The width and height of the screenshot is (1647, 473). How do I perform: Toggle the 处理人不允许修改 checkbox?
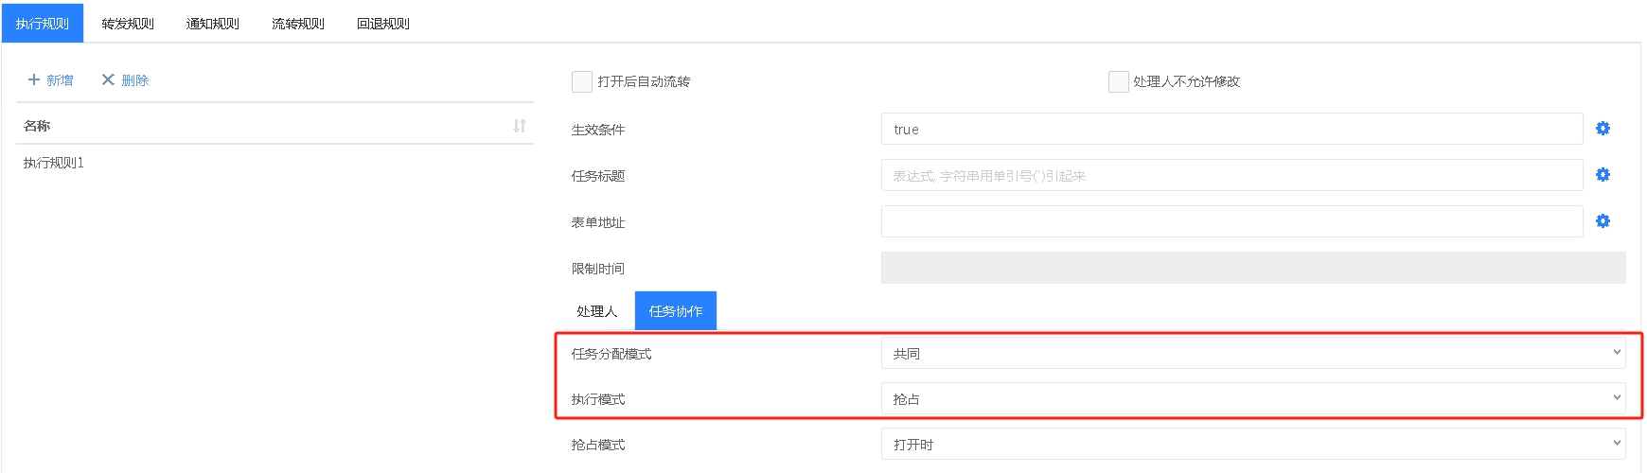[x=1118, y=81]
